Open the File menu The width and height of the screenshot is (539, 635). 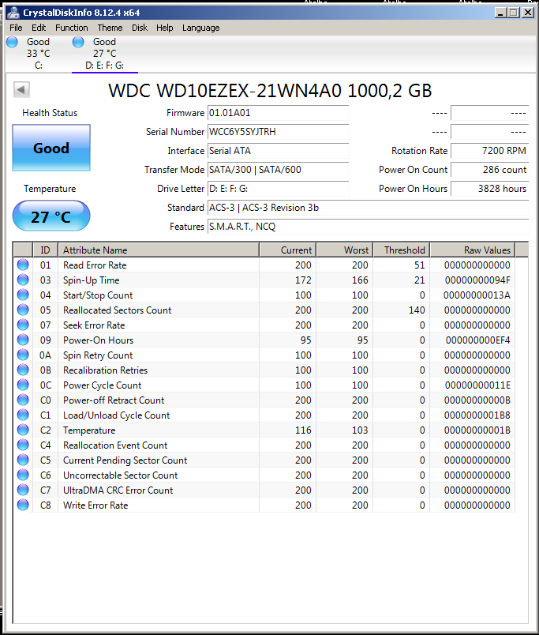17,28
